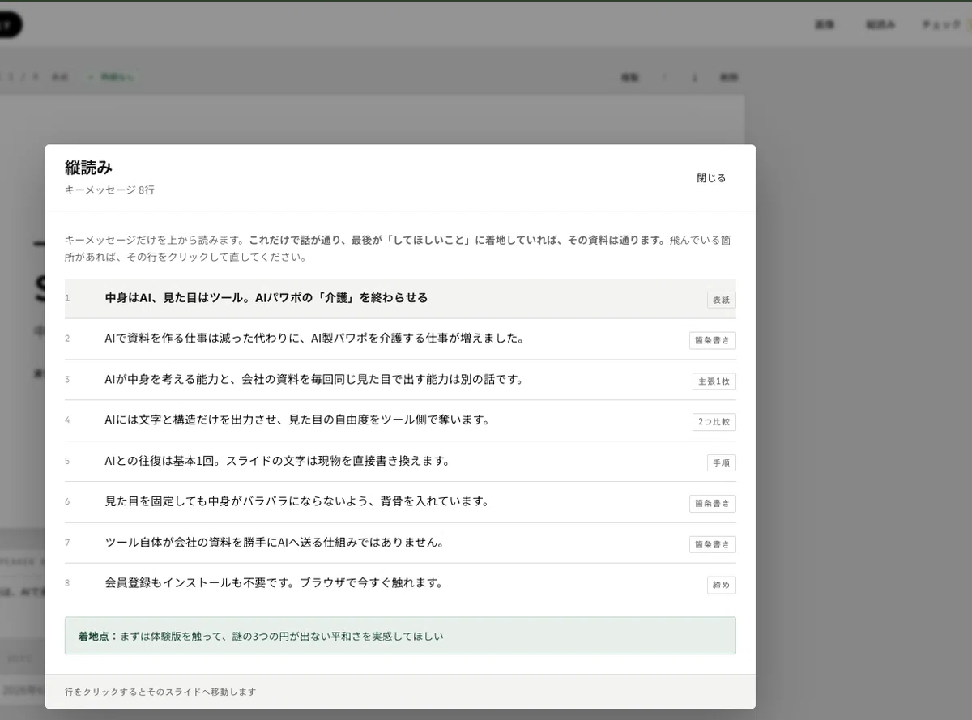
Task: Click the 締め tag on row 8
Action: [721, 585]
